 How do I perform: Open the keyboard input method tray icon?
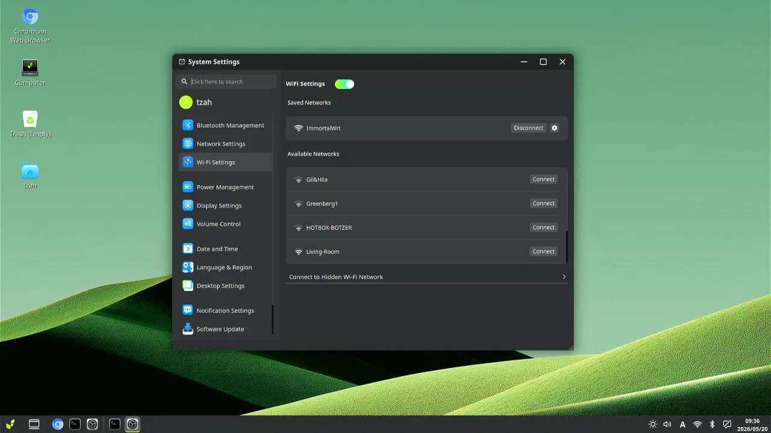pos(682,424)
